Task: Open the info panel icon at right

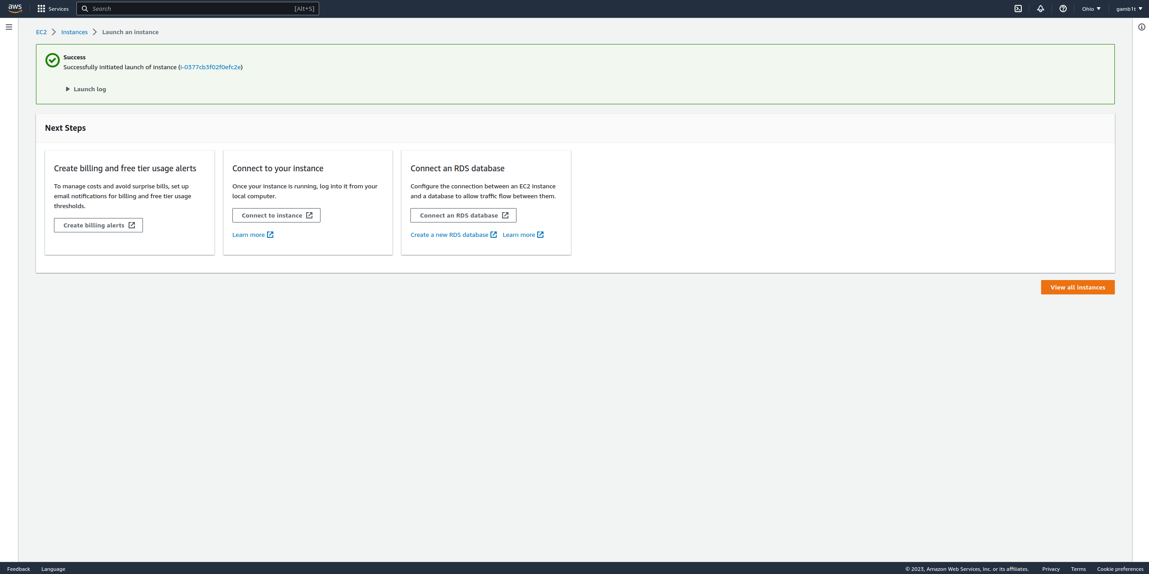Action: pyautogui.click(x=1142, y=27)
